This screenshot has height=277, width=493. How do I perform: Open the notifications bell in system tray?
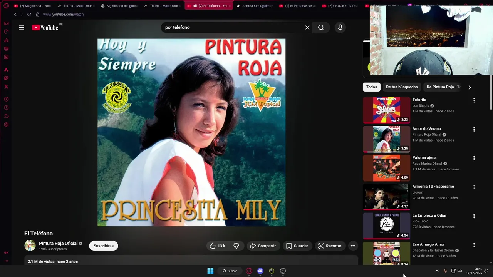pos(486,271)
